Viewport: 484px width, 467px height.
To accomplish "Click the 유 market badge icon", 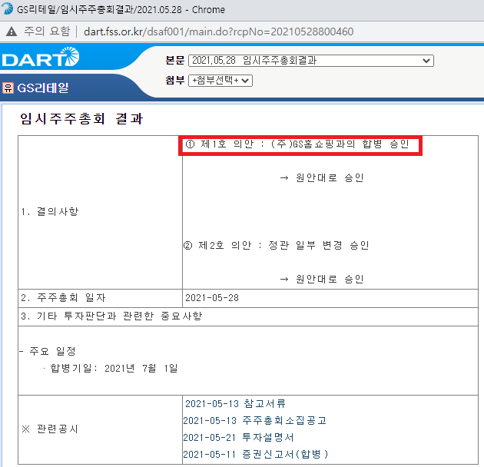I will point(8,88).
